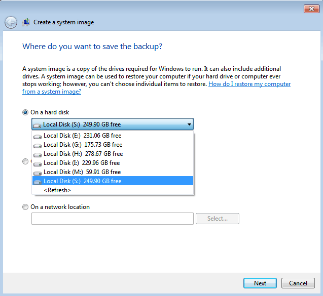The width and height of the screenshot is (323, 296).
Task: Choose On a network location radio button
Action: [x=25, y=207]
